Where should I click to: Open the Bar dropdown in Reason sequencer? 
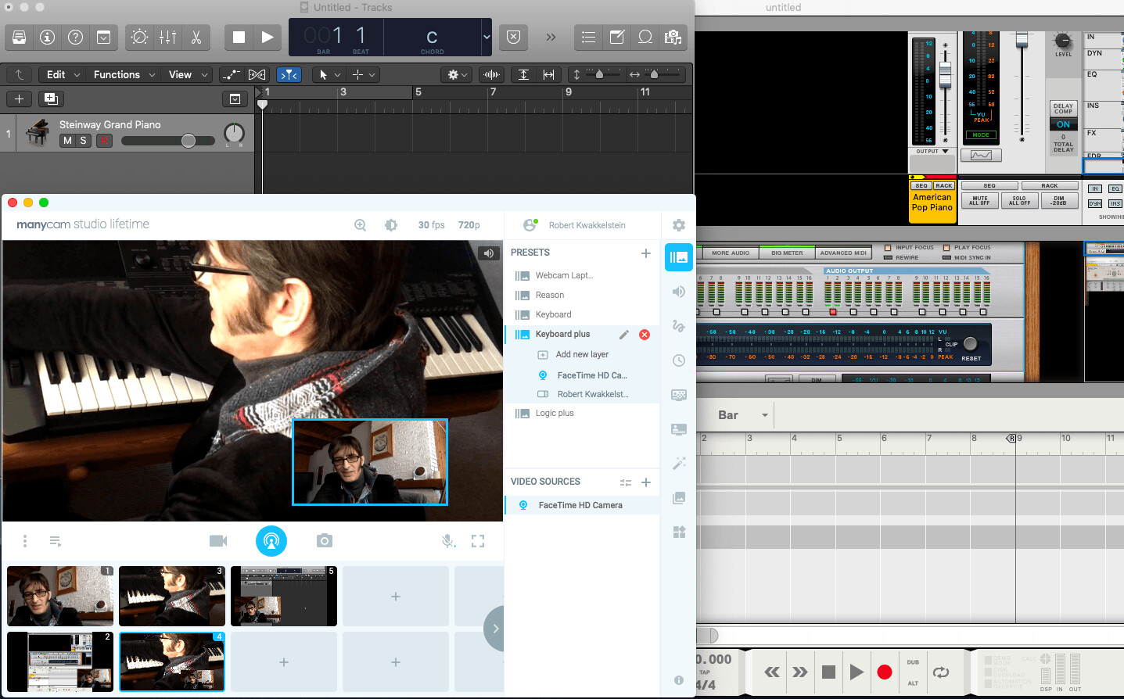click(742, 415)
